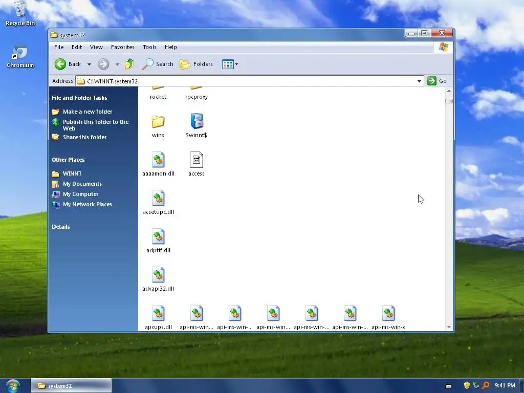Click the system32 taskbar button
Image resolution: width=524 pixels, height=393 pixels.
pyautogui.click(x=71, y=386)
